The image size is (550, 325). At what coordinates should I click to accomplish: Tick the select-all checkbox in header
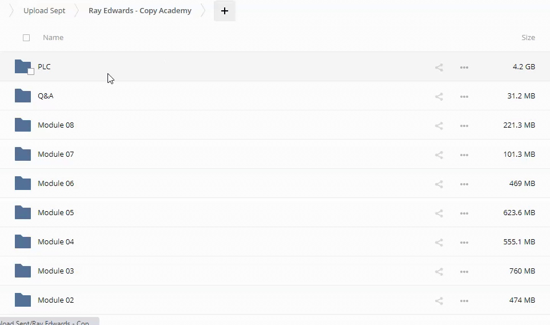[x=26, y=38]
